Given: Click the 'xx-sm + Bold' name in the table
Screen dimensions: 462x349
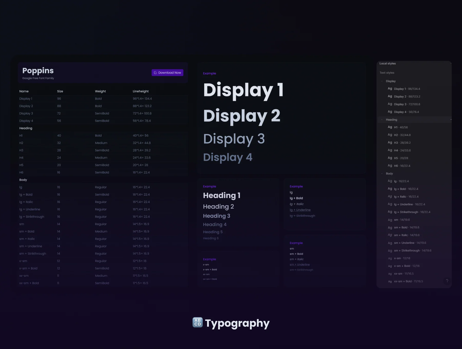Looking at the screenshot, I should coord(29,283).
